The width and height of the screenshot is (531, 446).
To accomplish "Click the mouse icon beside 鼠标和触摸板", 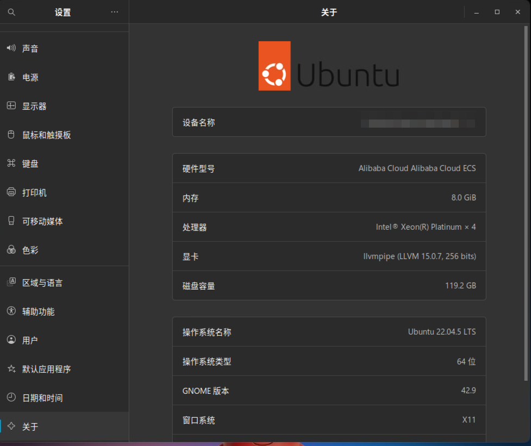I will click(11, 134).
